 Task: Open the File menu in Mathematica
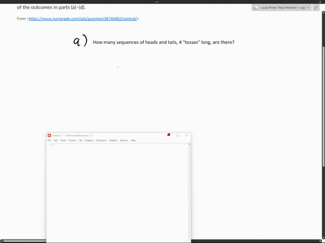[49, 140]
